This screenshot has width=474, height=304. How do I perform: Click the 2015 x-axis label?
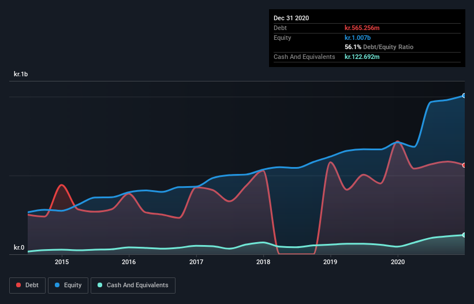(62, 262)
